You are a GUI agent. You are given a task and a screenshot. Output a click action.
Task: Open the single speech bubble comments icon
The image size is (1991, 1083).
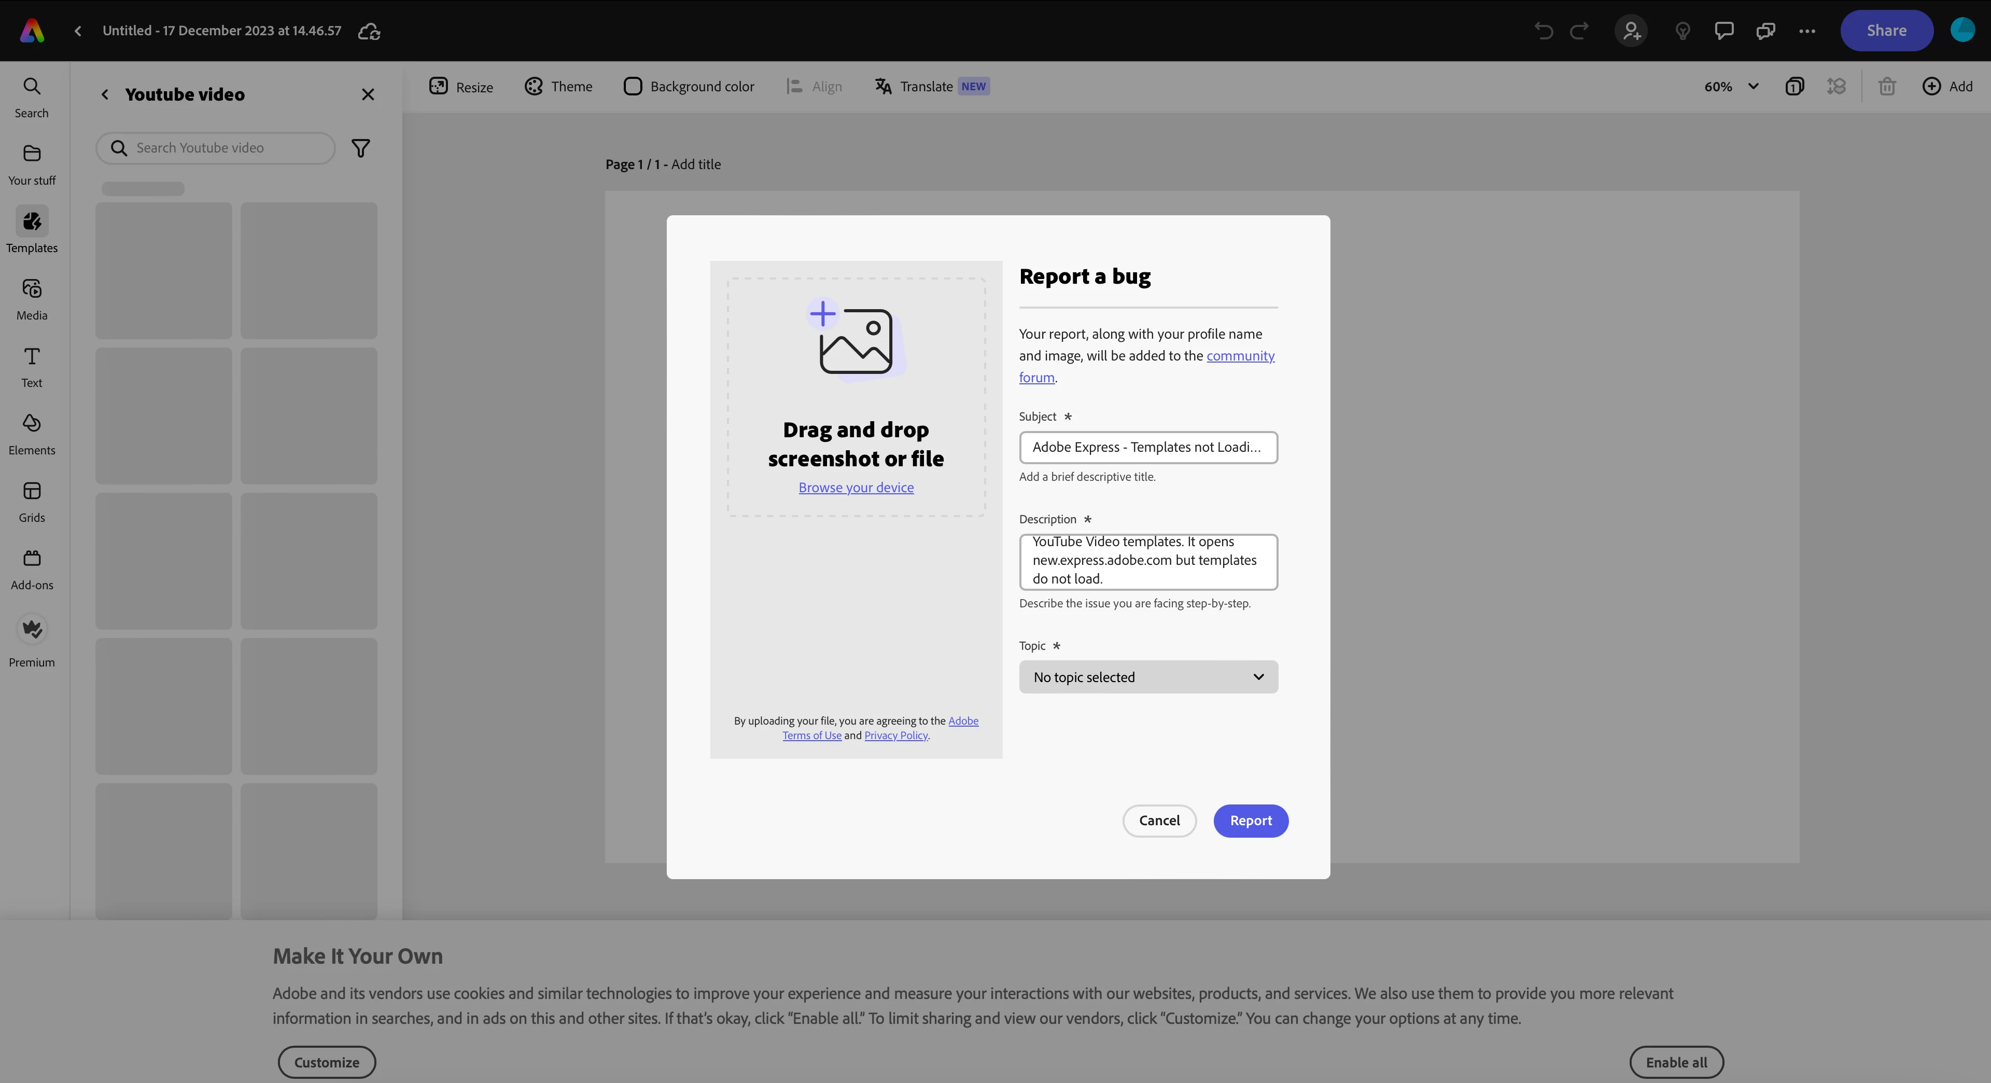click(1723, 31)
